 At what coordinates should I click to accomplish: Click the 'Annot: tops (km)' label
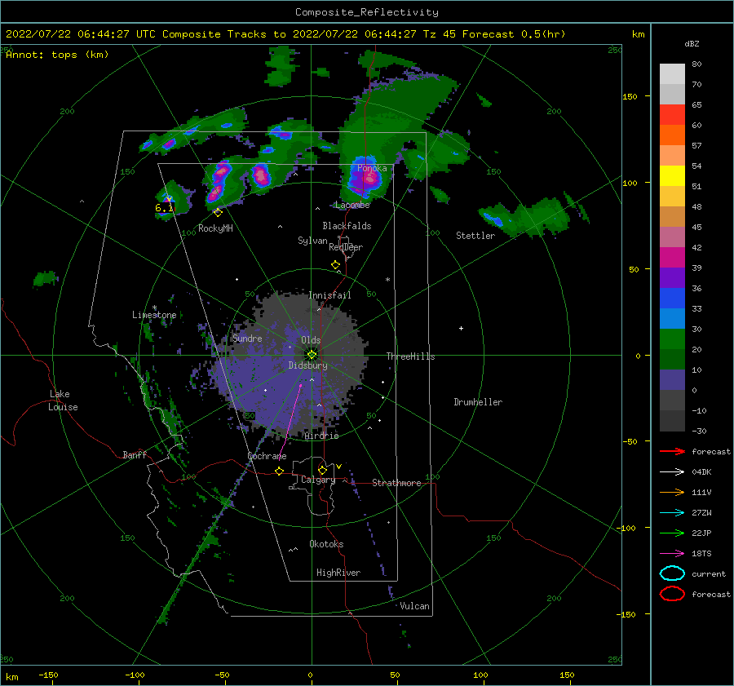[x=57, y=55]
